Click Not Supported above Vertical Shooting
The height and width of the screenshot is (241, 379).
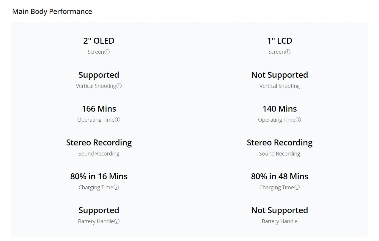click(x=279, y=75)
